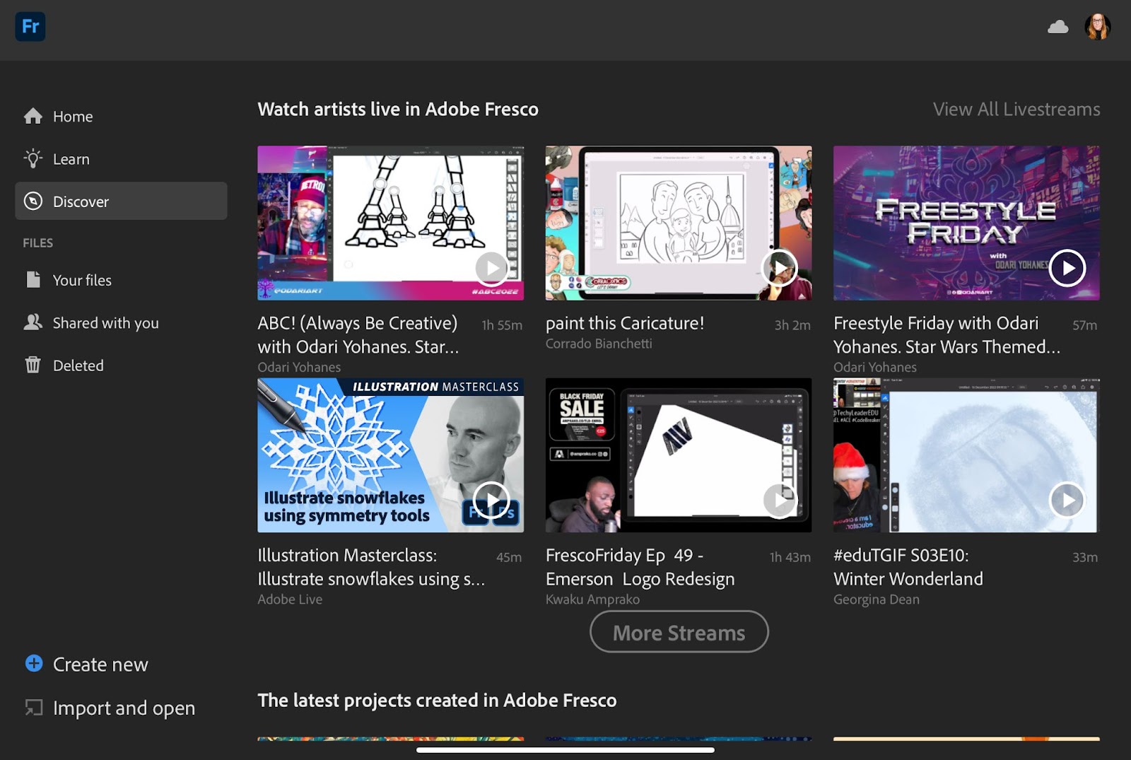Open the family caricature sketch thumbnail

pyautogui.click(x=679, y=223)
